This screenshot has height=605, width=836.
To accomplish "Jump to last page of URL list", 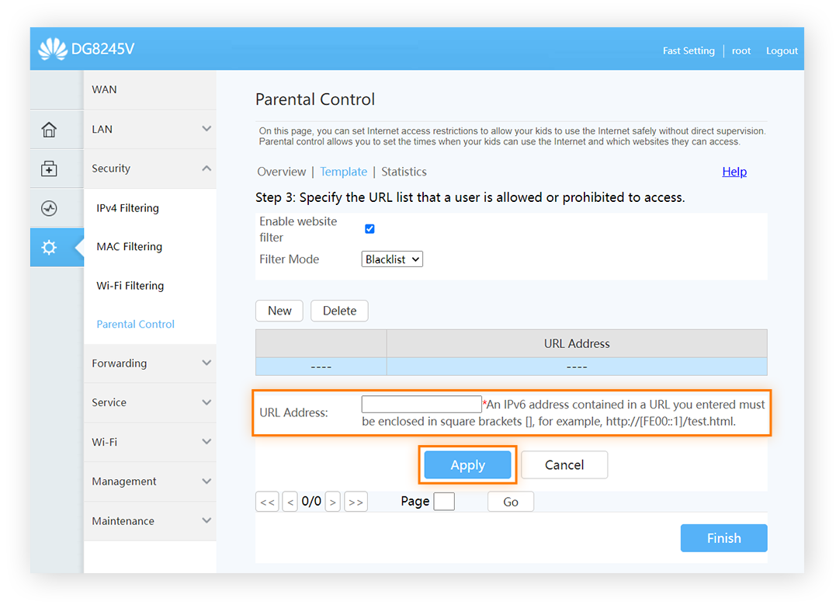I will 356,502.
